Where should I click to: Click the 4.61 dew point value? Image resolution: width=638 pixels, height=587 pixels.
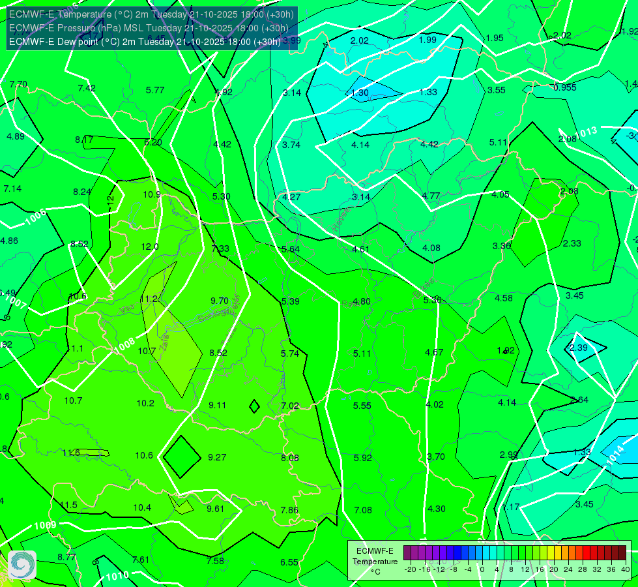360,249
